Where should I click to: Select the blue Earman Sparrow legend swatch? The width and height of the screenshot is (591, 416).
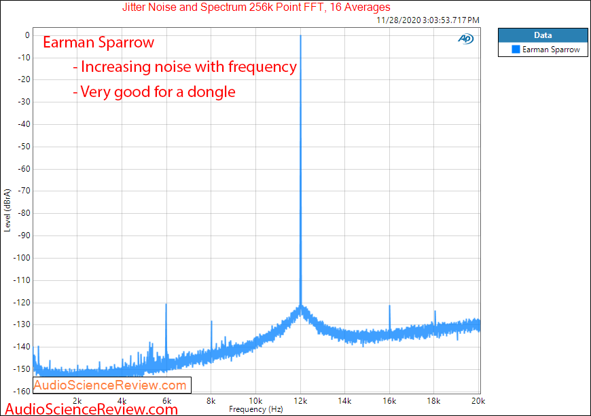516,50
